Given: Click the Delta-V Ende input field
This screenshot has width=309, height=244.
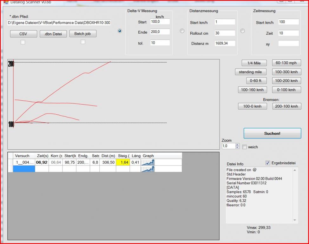Looking at the screenshot, I should (x=160, y=32).
